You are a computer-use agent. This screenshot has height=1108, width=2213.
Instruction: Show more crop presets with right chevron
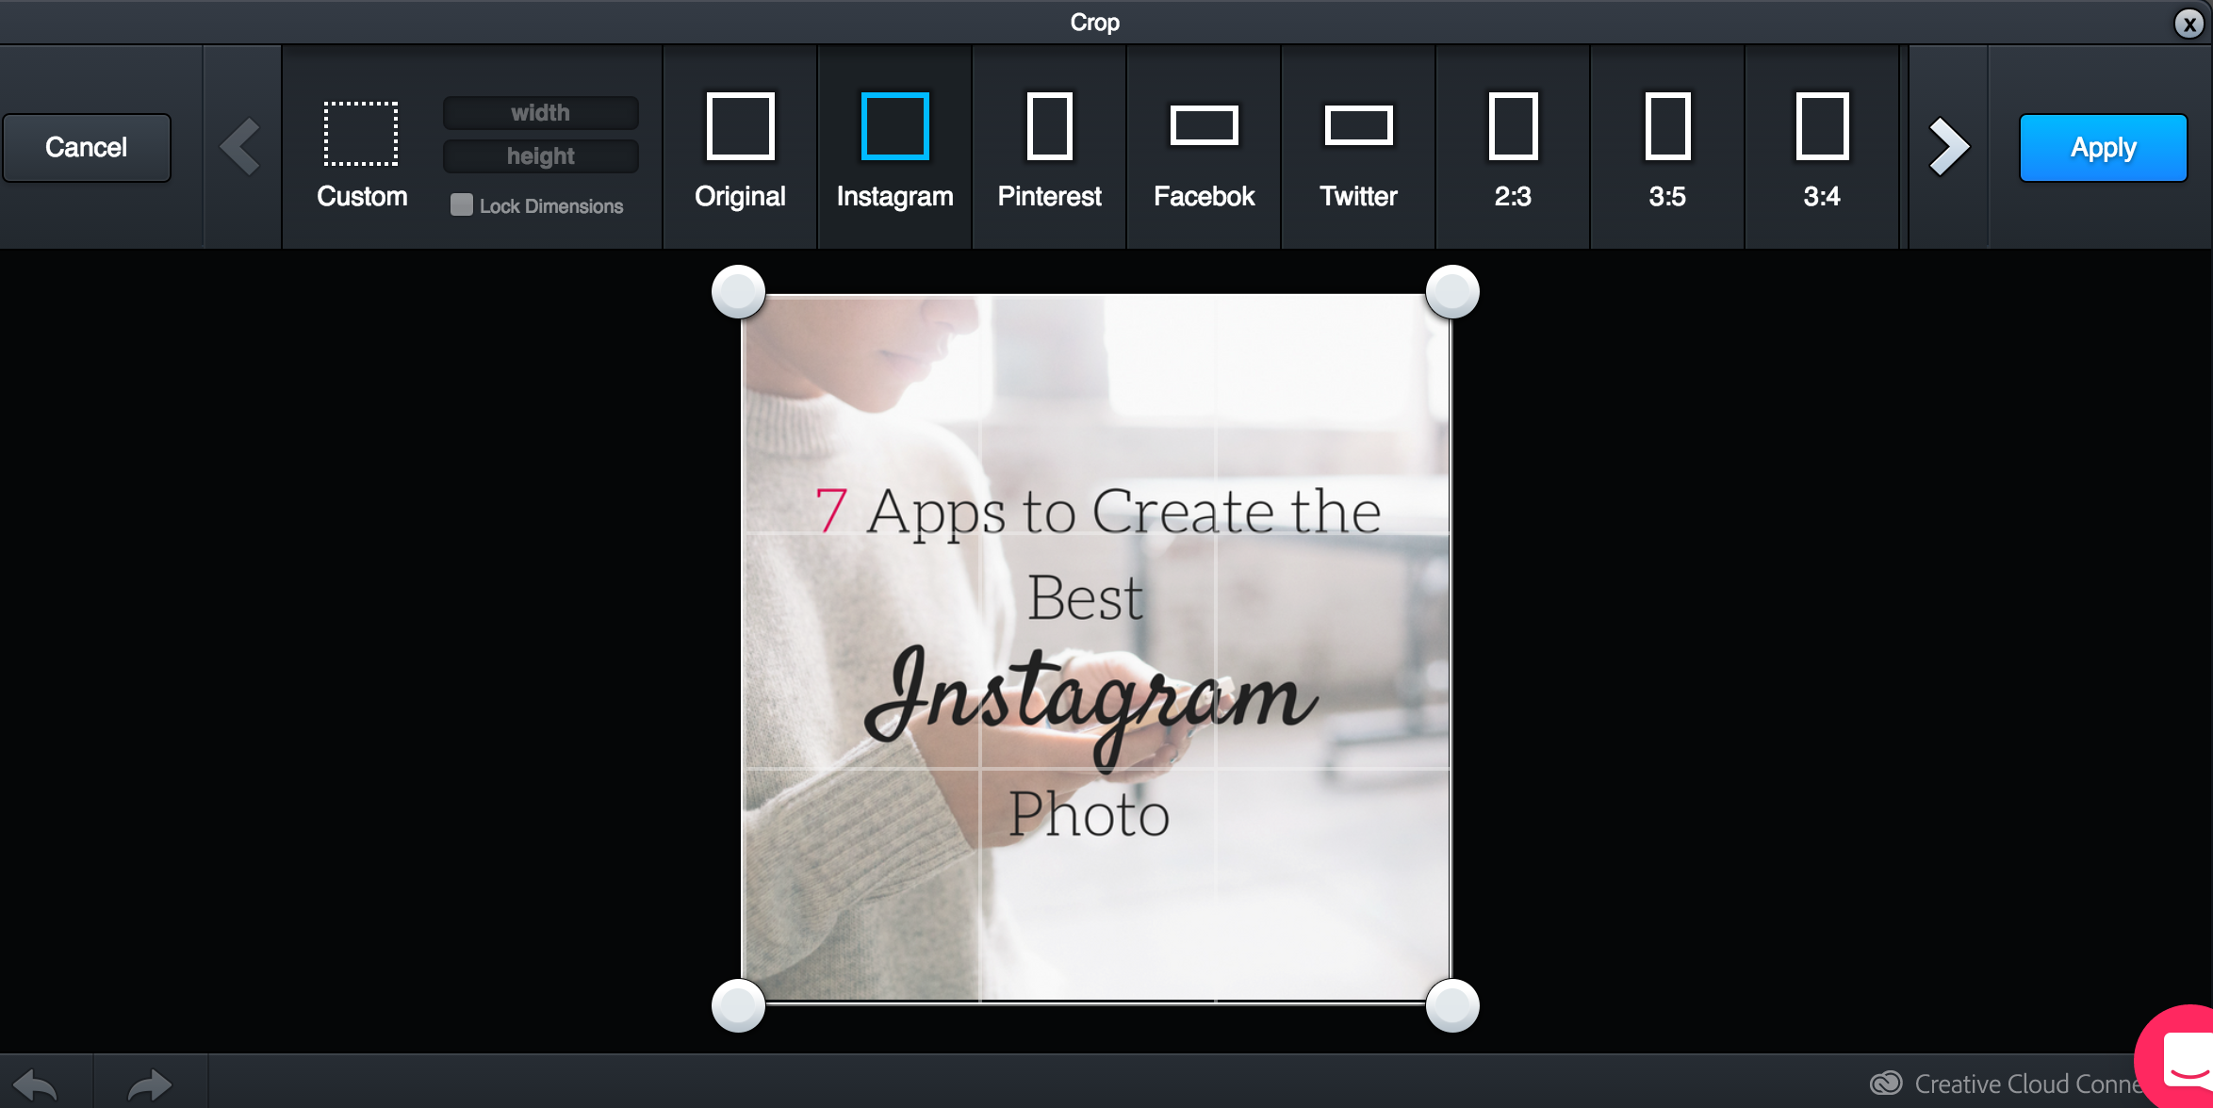point(1948,147)
